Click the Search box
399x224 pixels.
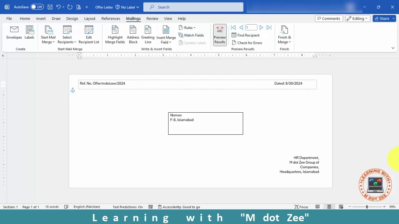pyautogui.click(x=193, y=7)
